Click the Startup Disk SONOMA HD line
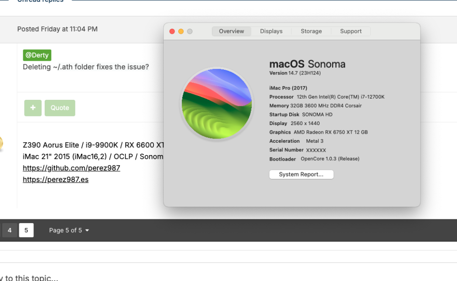Image resolution: width=457 pixels, height=281 pixels. tap(301, 114)
